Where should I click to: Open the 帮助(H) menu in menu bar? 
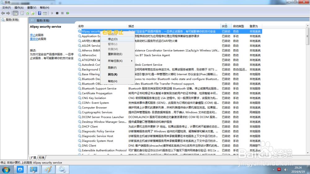44,8
